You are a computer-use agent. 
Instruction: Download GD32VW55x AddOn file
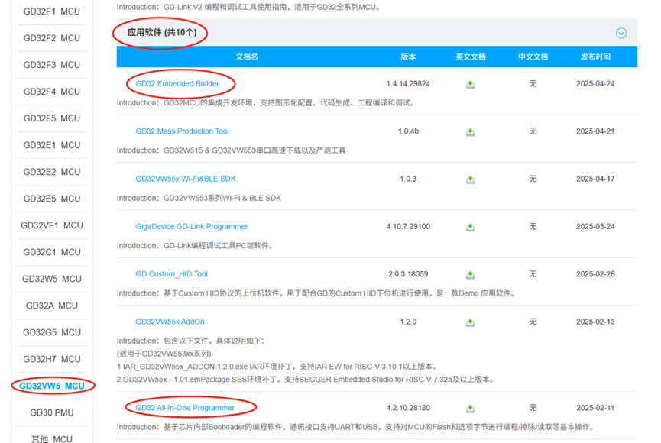point(470,322)
